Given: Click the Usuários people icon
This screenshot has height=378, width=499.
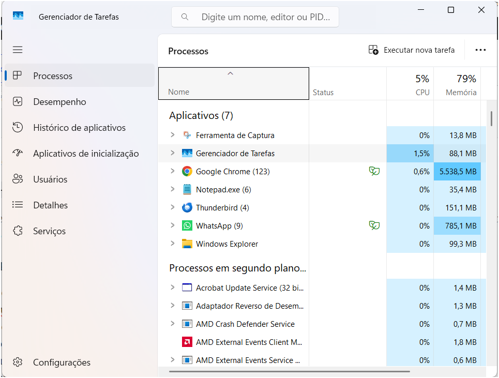Looking at the screenshot, I should [x=18, y=179].
